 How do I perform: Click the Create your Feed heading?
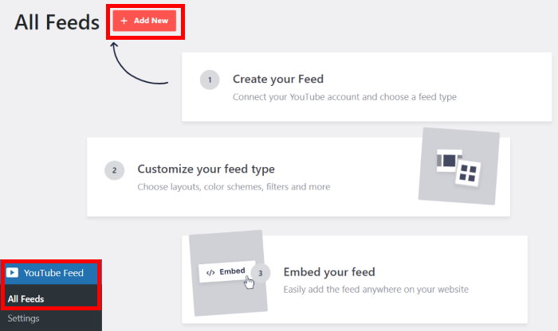pyautogui.click(x=278, y=79)
